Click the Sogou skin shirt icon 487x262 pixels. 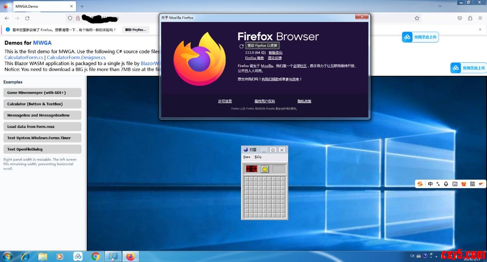coord(464,184)
